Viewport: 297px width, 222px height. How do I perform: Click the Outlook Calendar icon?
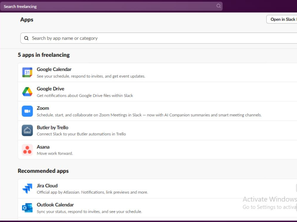click(x=27, y=208)
